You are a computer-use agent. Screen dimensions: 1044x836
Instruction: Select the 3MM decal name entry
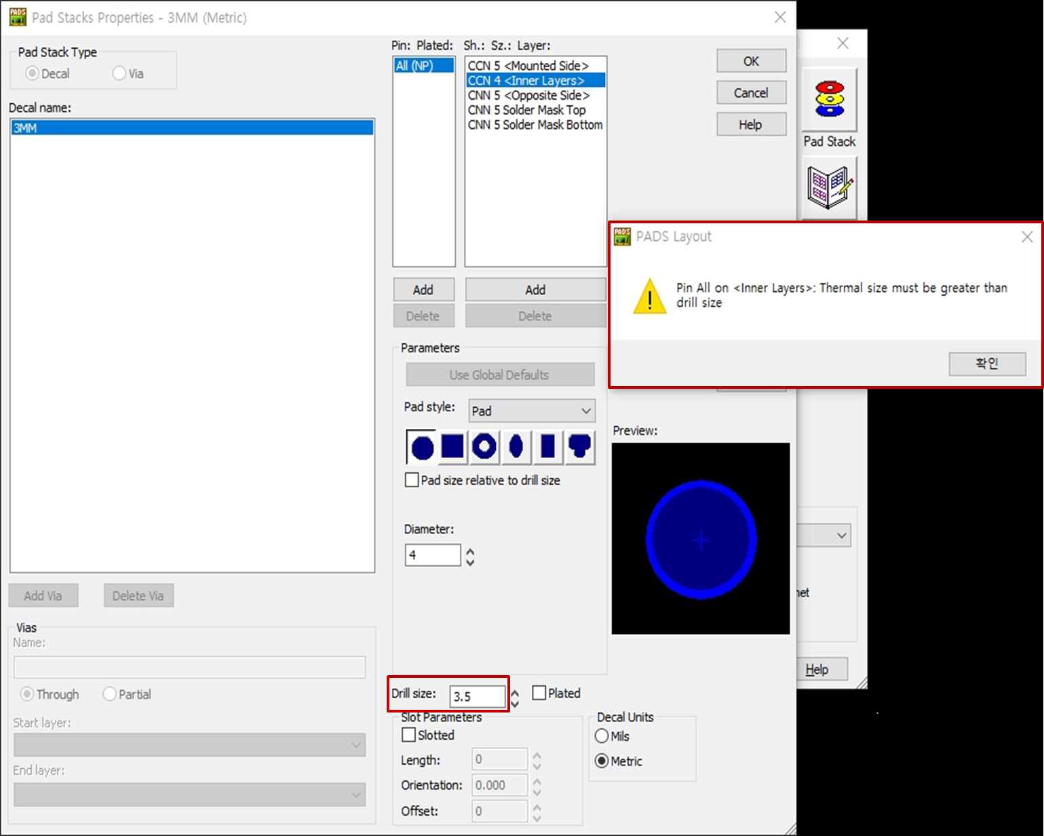[x=192, y=128]
